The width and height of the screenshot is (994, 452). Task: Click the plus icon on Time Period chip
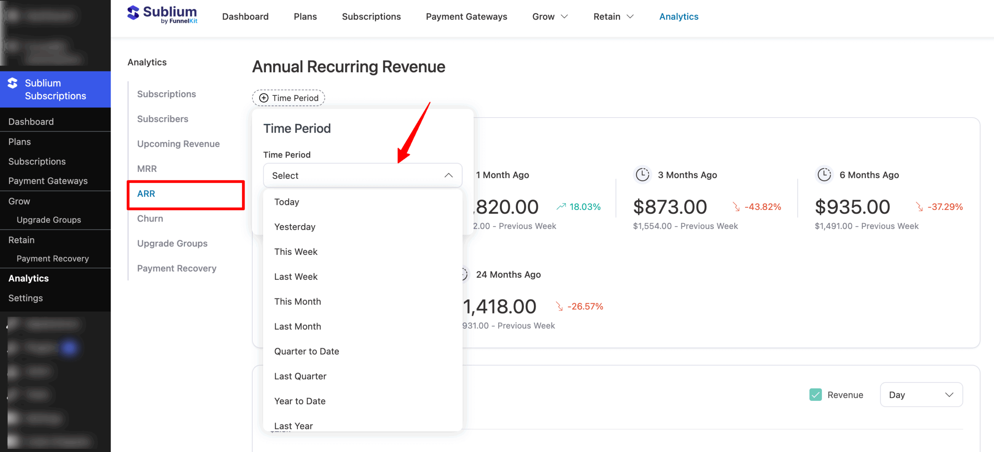coord(264,98)
